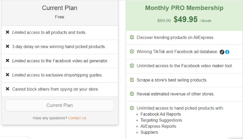Click the $49.95 monthly price
The height and width of the screenshot is (139, 243).
coord(185,20)
